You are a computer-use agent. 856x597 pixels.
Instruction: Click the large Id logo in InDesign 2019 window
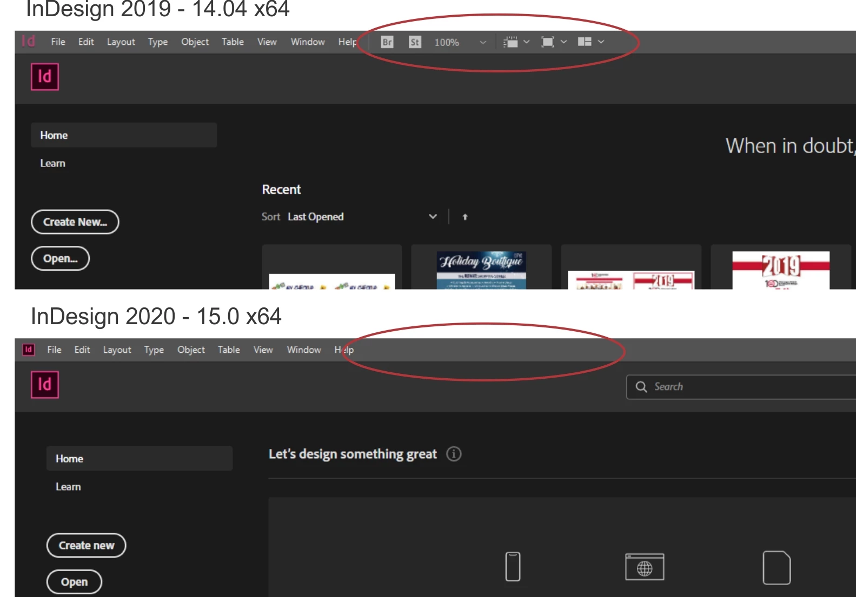45,77
